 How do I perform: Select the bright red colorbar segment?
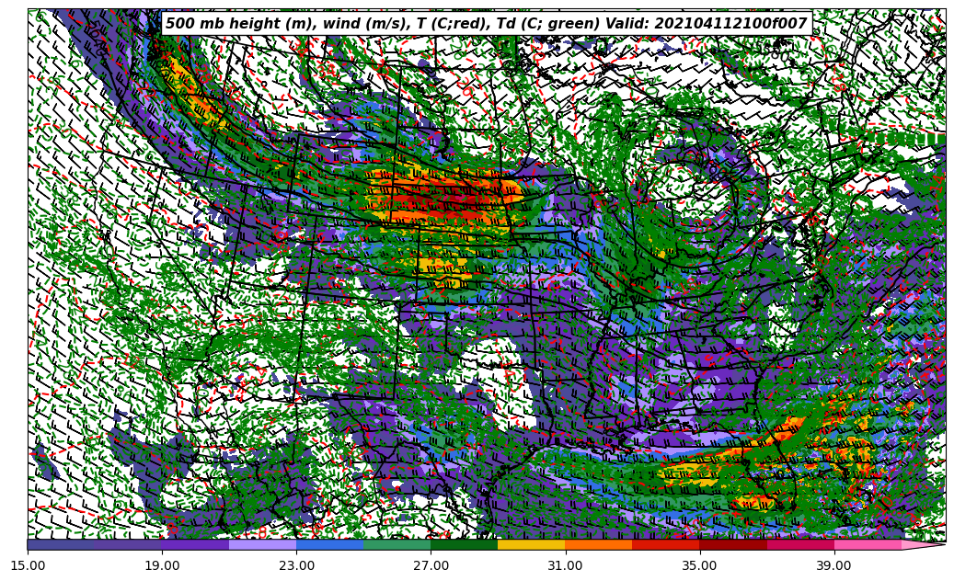[x=665, y=544]
